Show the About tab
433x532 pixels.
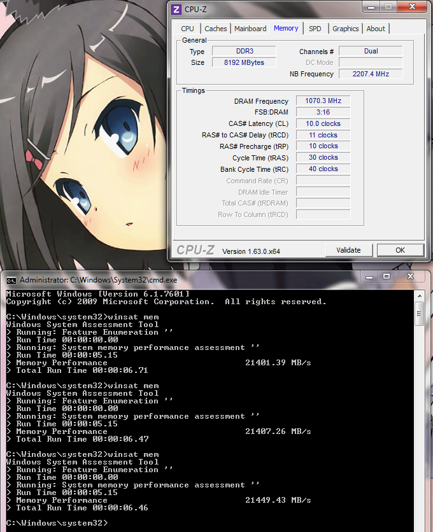point(376,29)
